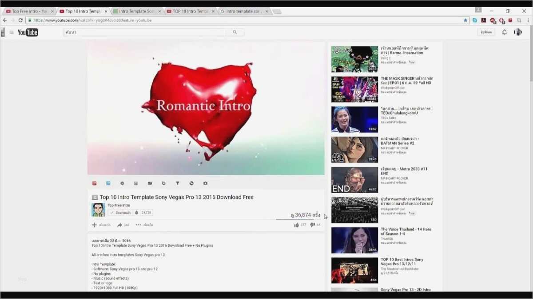Click the share arrow icon
This screenshot has width=533, height=299.
(120, 225)
